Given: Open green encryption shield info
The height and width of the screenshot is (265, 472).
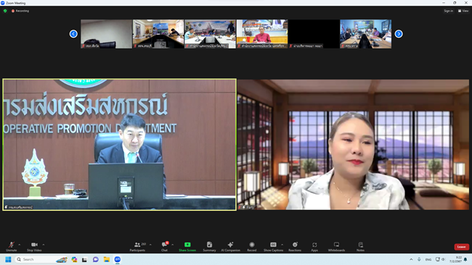Looking at the screenshot, I should (5, 11).
